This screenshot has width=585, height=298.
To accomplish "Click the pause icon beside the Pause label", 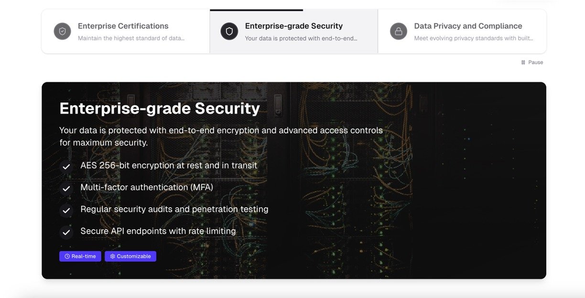I will pyautogui.click(x=523, y=63).
